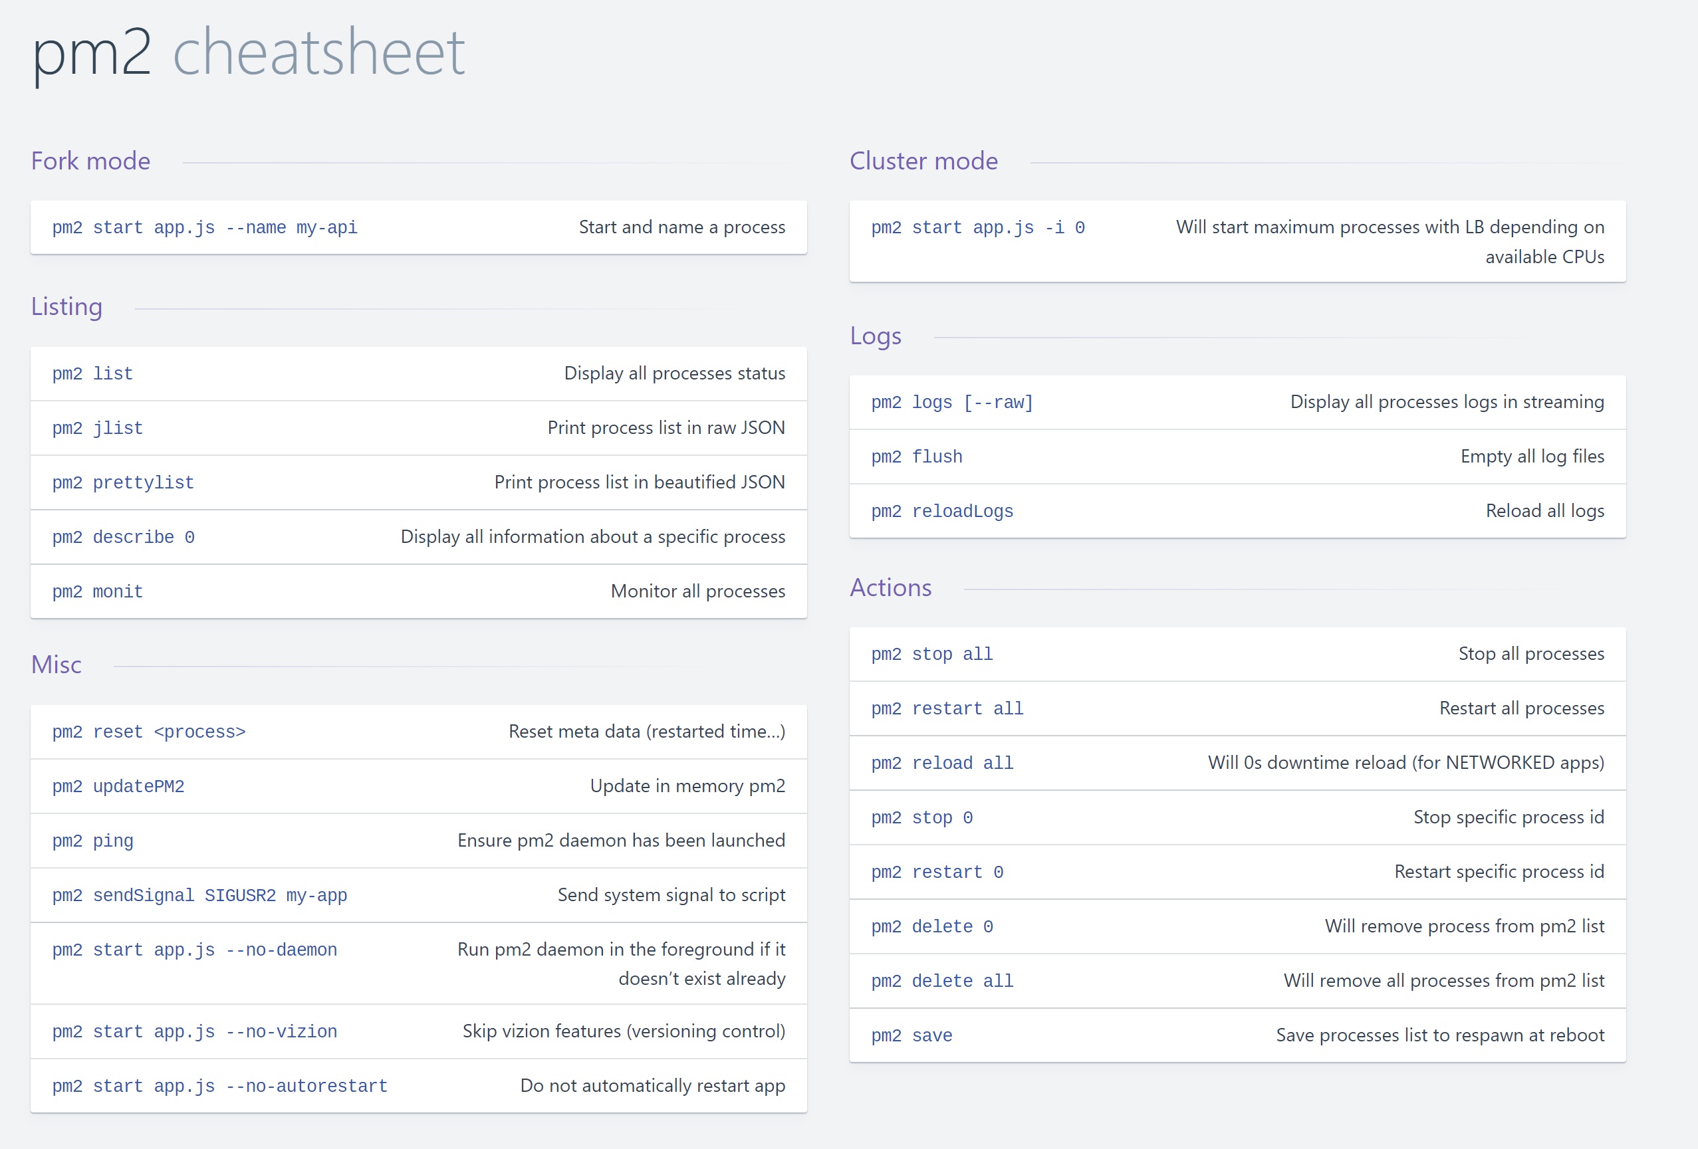
Task: Click 'Will remove all processes from pm2 list'
Action: [x=1444, y=981]
